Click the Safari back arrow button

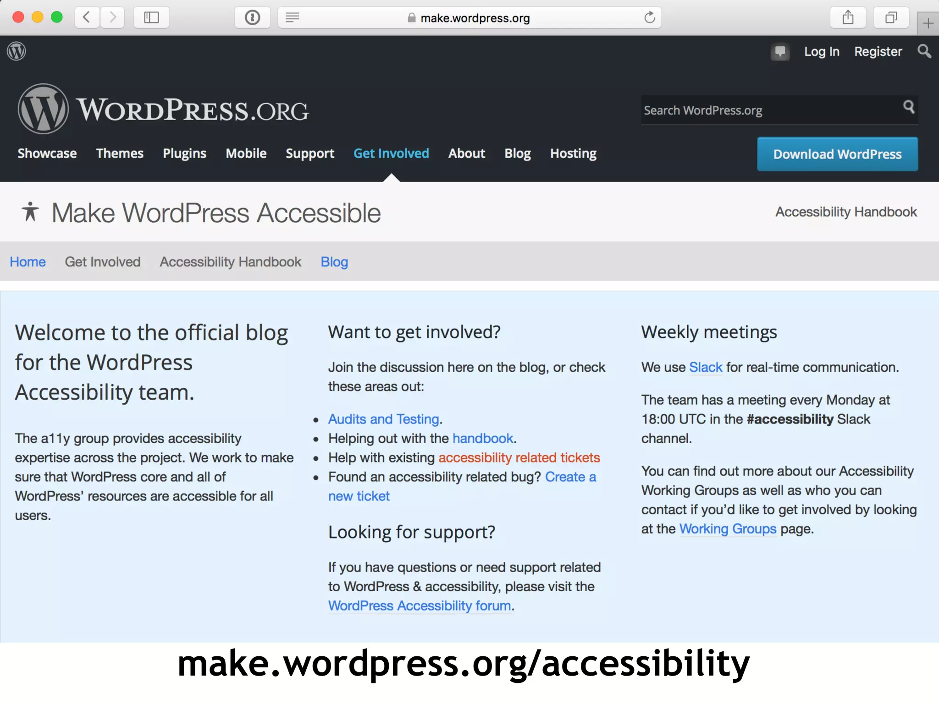coord(87,18)
